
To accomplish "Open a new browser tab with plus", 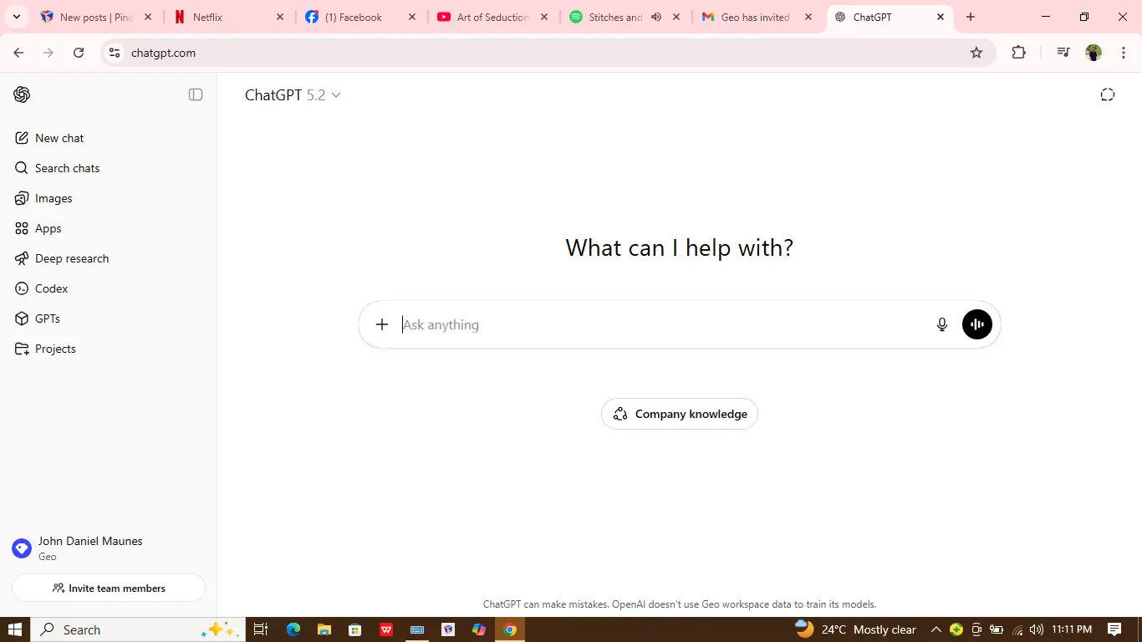I will click(971, 17).
